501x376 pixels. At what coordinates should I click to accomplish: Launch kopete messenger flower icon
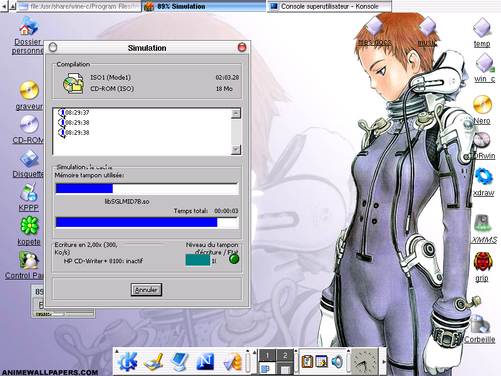point(29,226)
